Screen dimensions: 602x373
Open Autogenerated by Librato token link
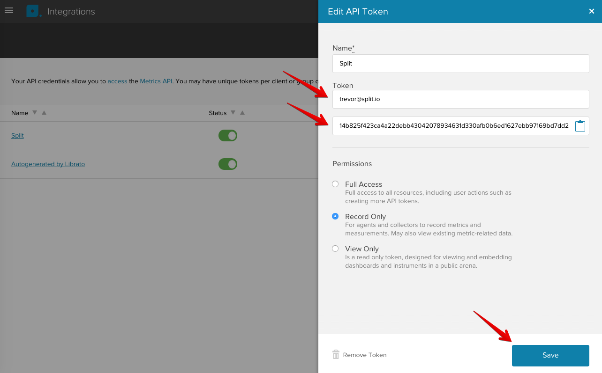48,164
